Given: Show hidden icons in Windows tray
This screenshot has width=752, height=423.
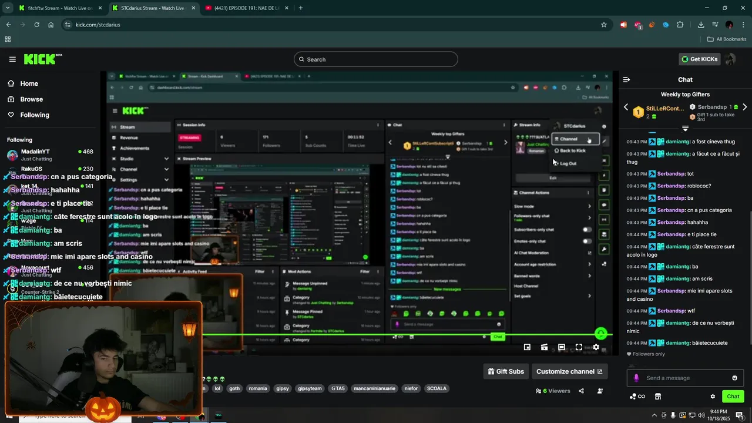Looking at the screenshot, I should (654, 416).
